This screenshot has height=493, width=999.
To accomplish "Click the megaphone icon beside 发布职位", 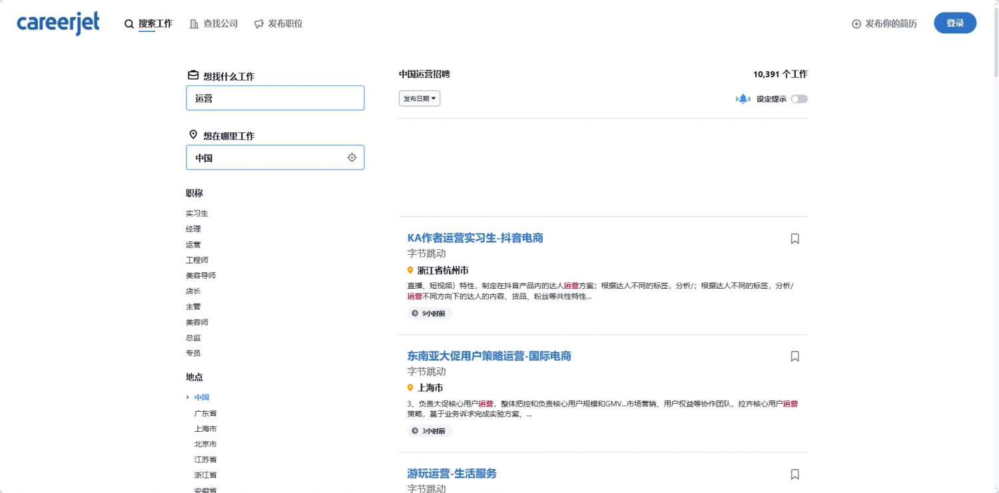I will click(259, 24).
